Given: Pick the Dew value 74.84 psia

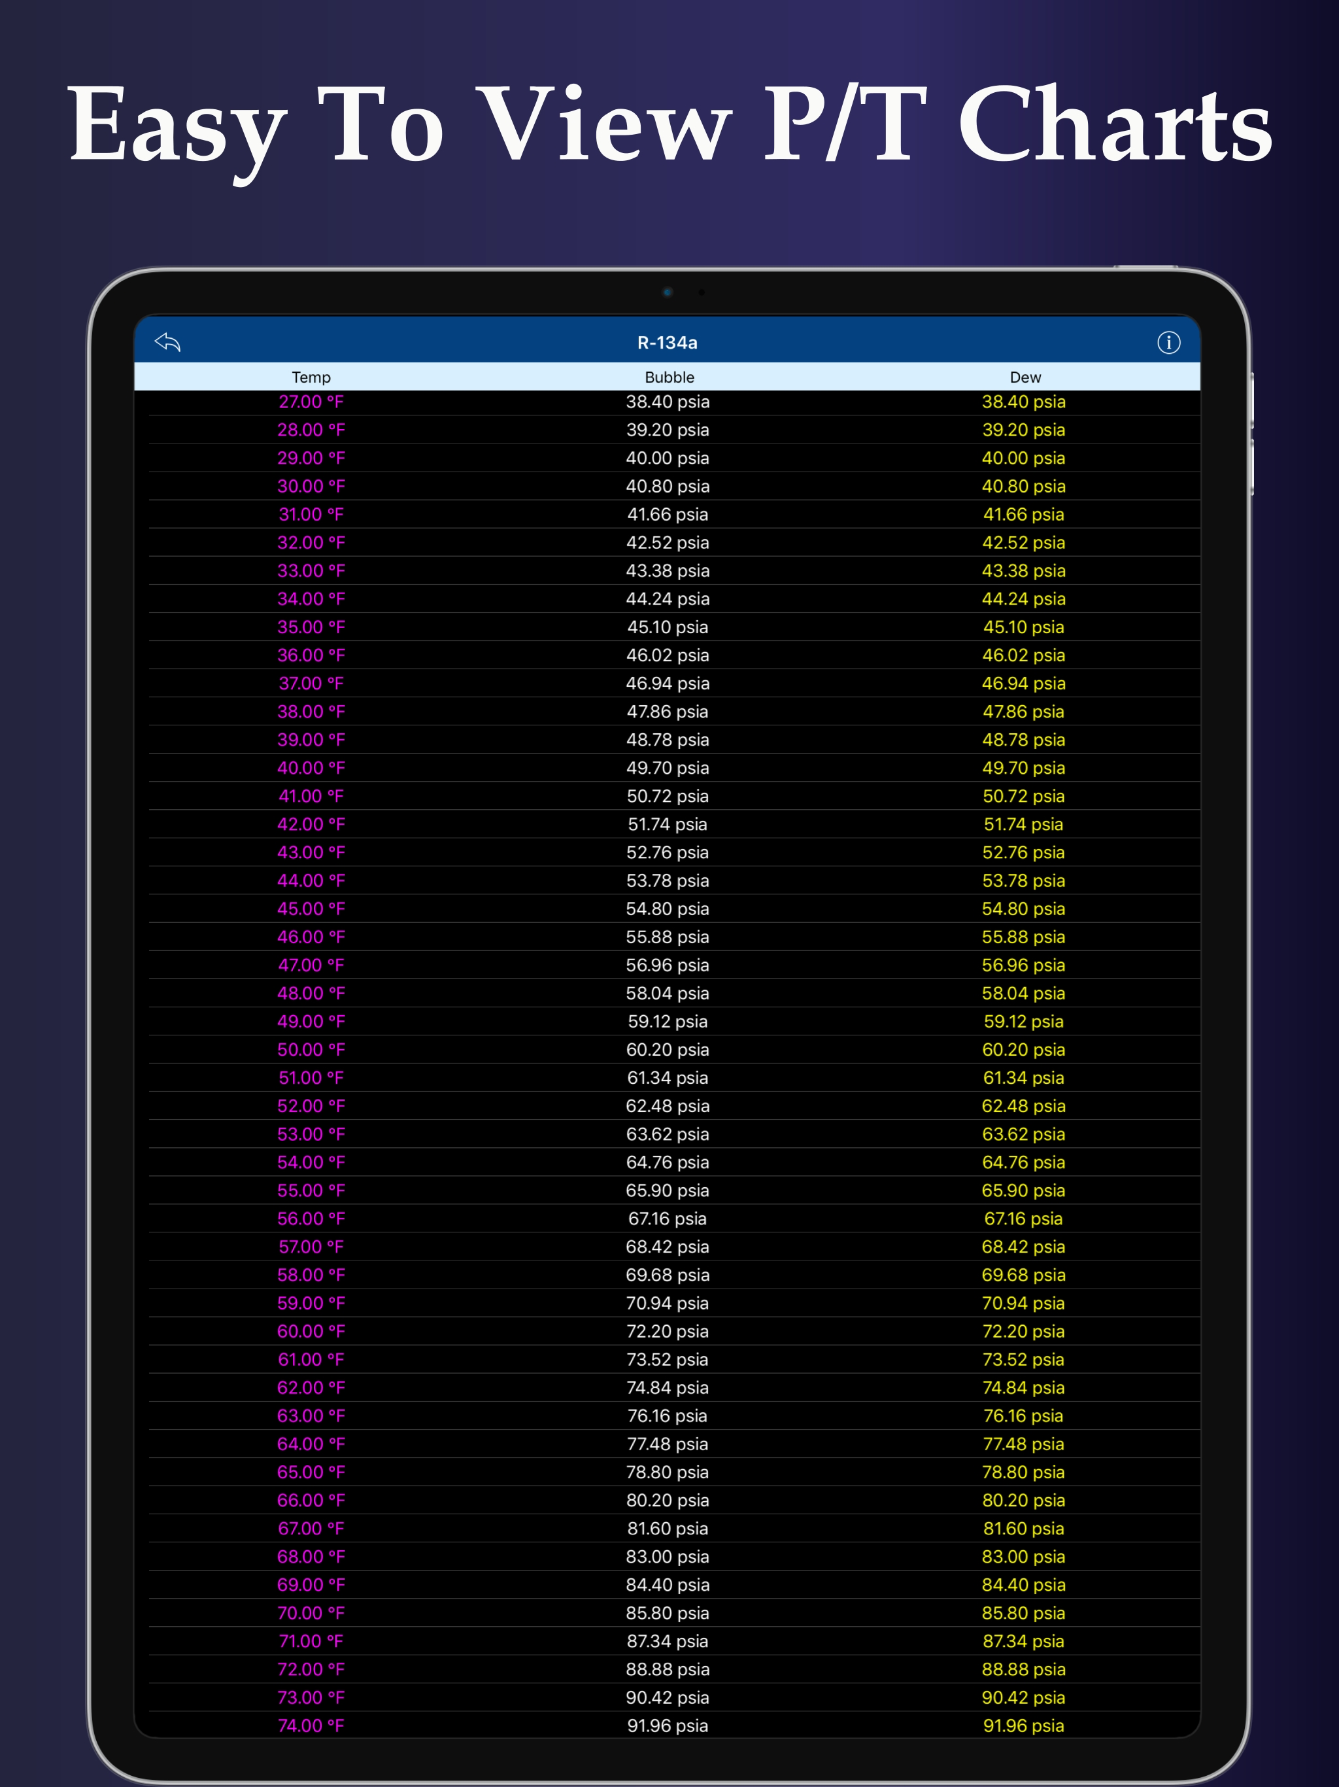Looking at the screenshot, I should click(x=1023, y=1388).
